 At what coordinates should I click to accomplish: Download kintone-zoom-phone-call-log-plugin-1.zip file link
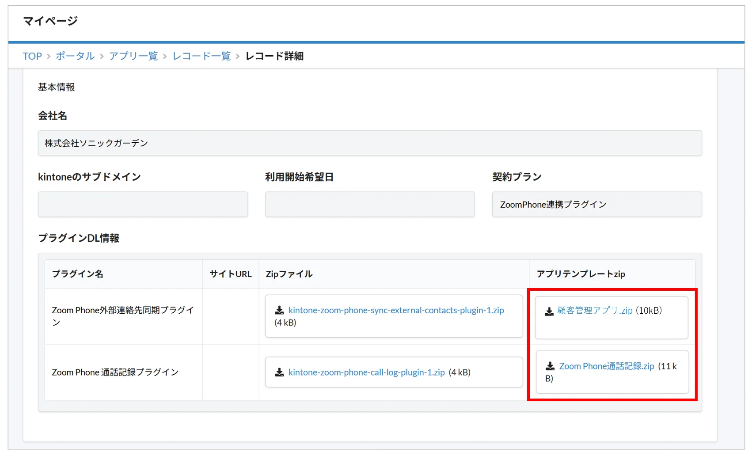(x=366, y=372)
